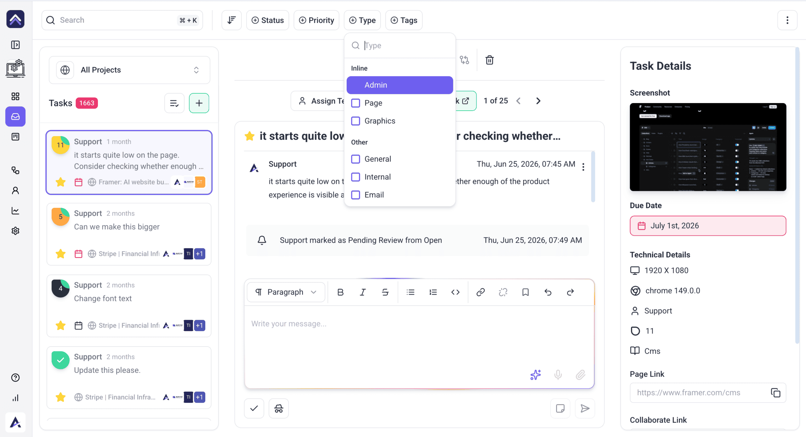Check the Internal type option
Screen dimensions: 806x437
coord(356,177)
